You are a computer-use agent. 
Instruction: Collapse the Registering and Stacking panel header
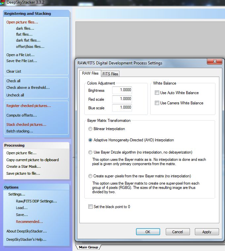36,14
